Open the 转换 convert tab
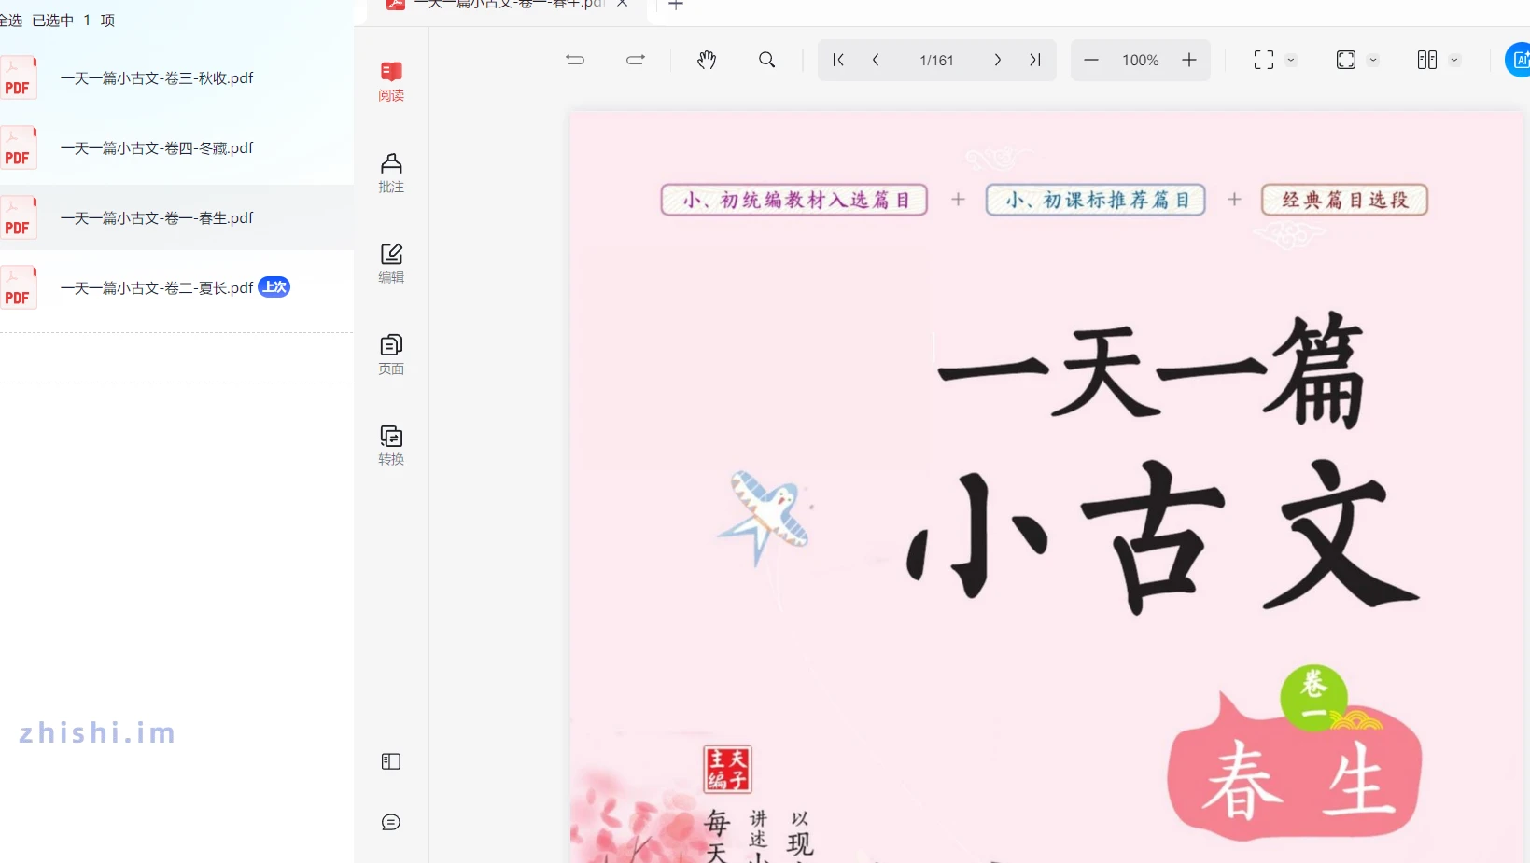This screenshot has height=863, width=1530. [x=391, y=445]
